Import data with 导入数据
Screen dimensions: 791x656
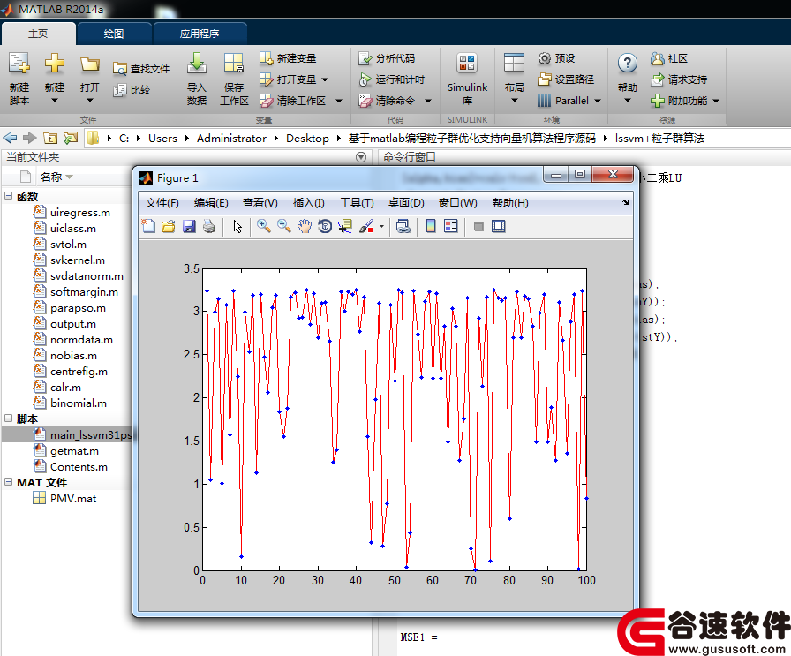coord(197,79)
